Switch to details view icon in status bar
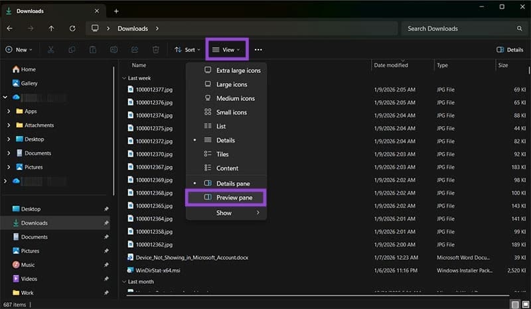Screen dimensions: 531x309 pyautogui.click(x=515, y=304)
